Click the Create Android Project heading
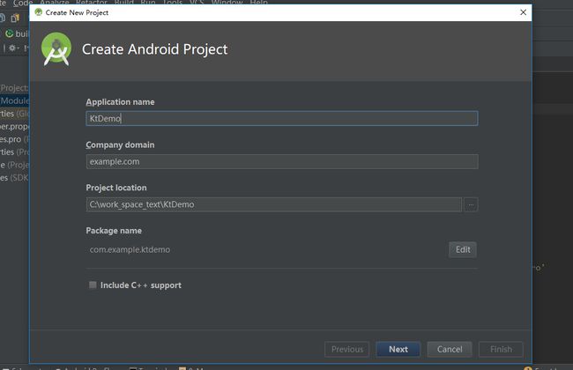 154,49
